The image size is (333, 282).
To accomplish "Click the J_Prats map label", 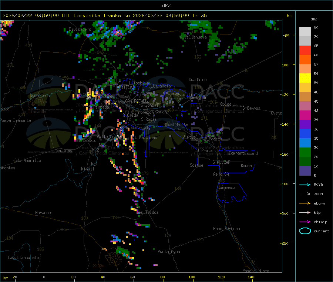I will 205,150.
